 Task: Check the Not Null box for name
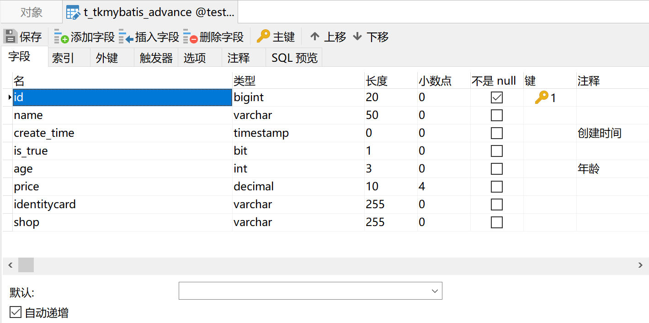coord(497,115)
